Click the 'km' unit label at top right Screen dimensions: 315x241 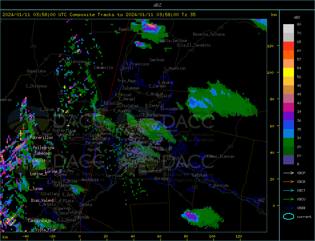click(x=274, y=15)
